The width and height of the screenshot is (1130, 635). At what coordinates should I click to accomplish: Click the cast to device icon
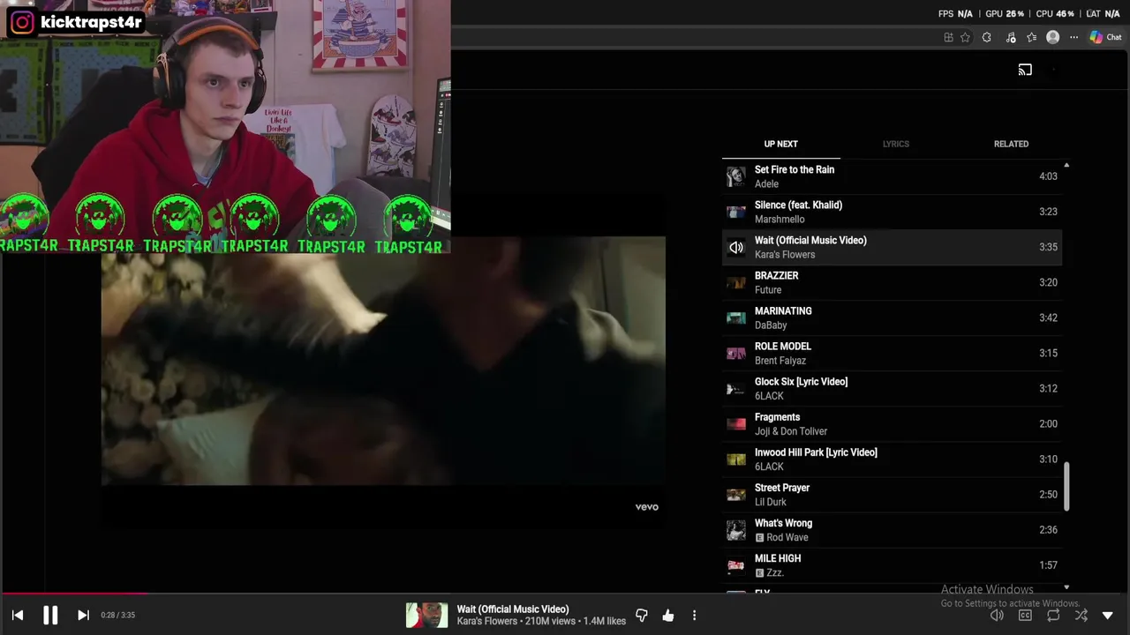[x=1025, y=70]
